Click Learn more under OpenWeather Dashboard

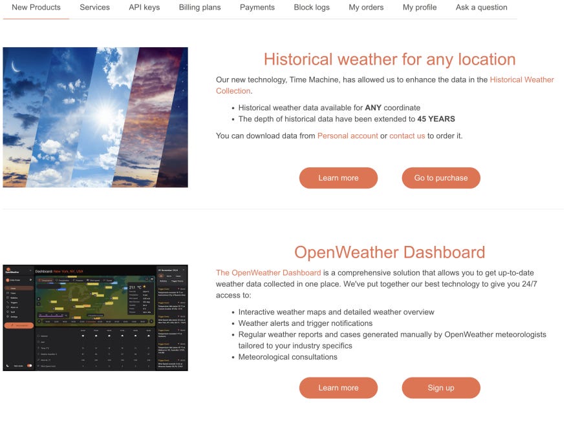tap(338, 388)
